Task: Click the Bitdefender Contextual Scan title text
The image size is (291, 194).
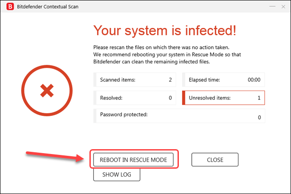Action: tap(48, 7)
